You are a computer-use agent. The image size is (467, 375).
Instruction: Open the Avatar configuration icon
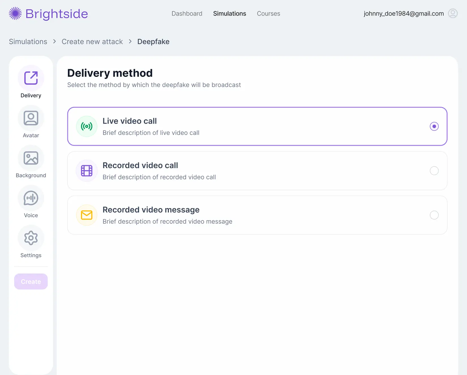(x=31, y=118)
